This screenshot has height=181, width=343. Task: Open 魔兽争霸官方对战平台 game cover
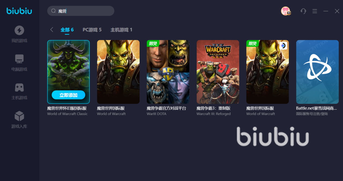(168, 72)
